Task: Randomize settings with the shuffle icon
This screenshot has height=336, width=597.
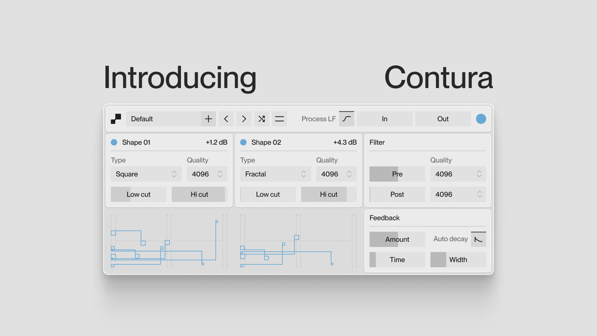Action: (x=261, y=119)
